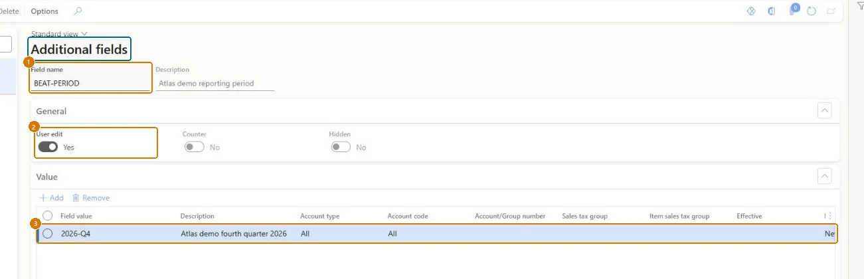The width and height of the screenshot is (864, 279).
Task: Click the search magnifier in action bar
Action: [x=78, y=11]
